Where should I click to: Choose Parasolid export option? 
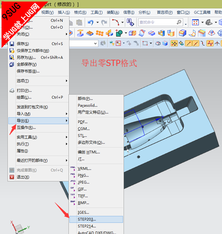96,105
